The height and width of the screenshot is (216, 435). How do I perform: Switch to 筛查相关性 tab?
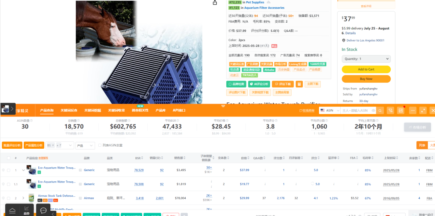coord(141,110)
